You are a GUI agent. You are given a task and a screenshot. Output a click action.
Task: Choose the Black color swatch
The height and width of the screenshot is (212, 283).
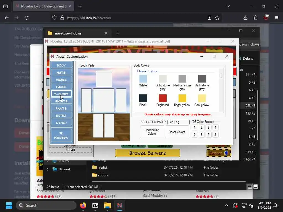click(x=143, y=98)
